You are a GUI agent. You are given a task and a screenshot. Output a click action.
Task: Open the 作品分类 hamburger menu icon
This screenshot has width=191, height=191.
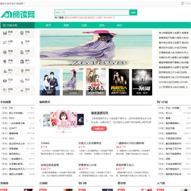click(4, 25)
